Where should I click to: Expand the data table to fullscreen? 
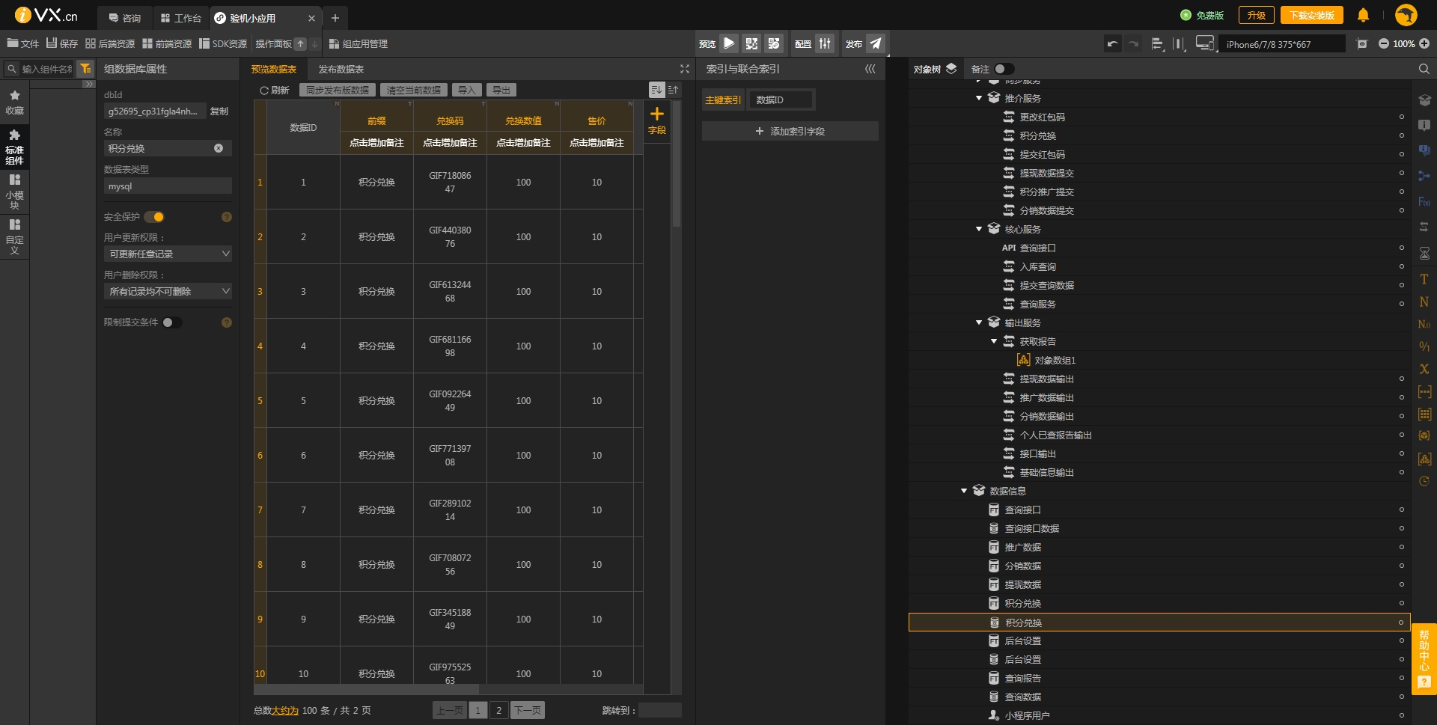(x=684, y=69)
